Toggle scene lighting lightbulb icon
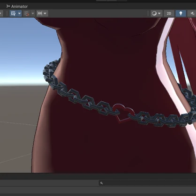The image size is (196, 196). tap(181, 14)
